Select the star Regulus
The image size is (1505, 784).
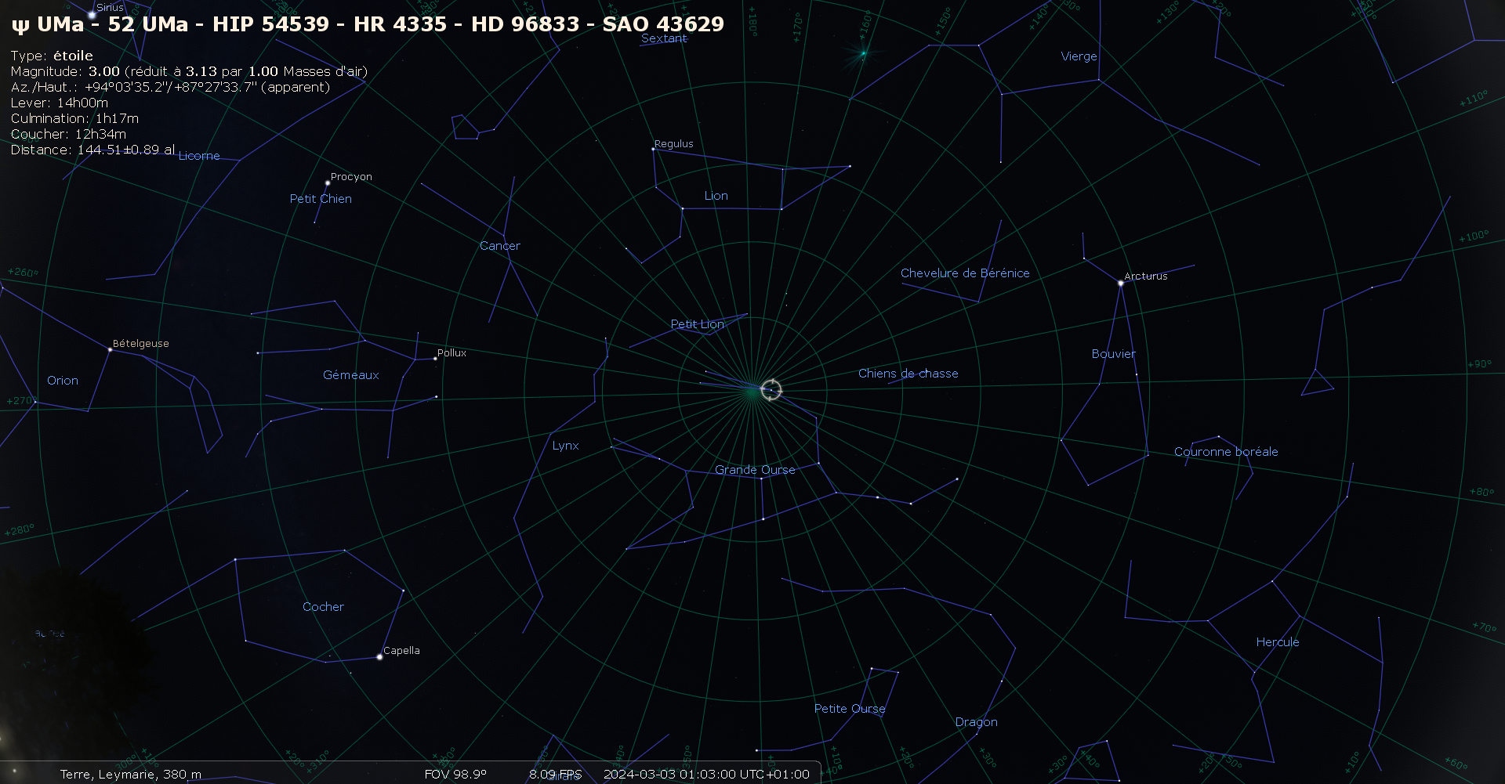[654, 149]
